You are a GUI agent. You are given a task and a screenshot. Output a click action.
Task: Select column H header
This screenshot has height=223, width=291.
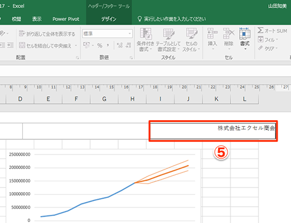132,99
